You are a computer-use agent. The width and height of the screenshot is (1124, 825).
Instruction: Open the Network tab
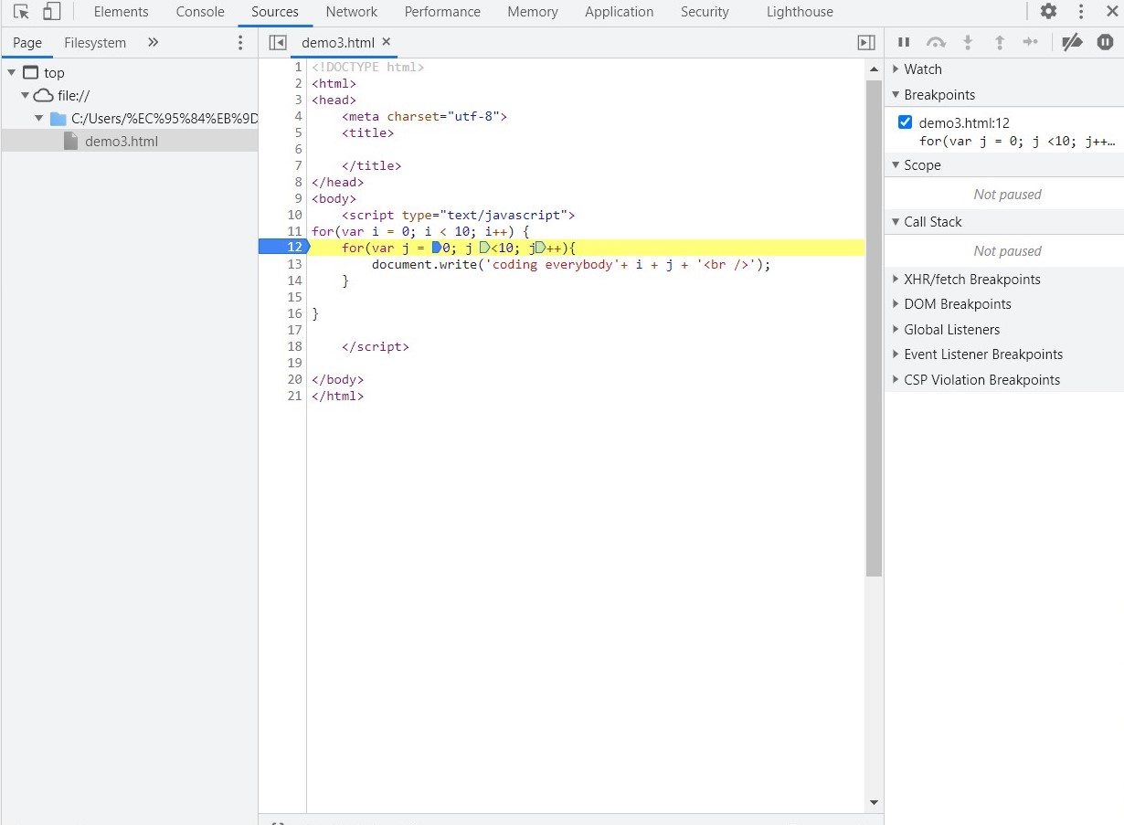click(352, 12)
